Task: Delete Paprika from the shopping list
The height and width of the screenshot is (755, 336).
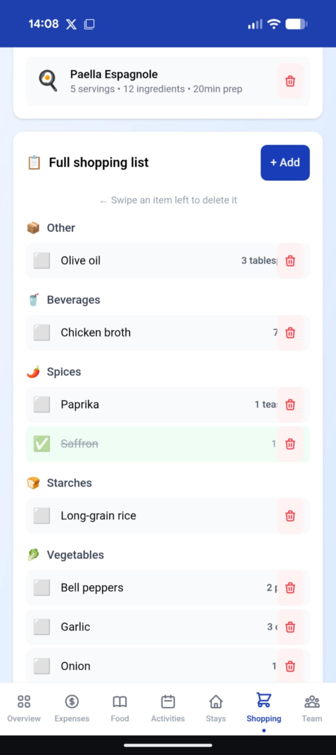Action: [290, 405]
